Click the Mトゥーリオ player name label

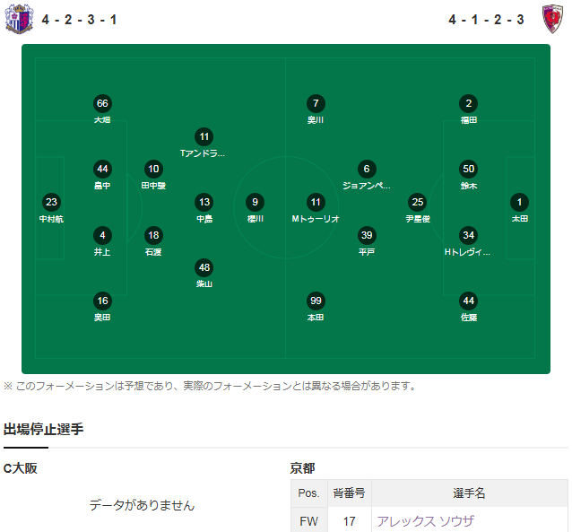coord(316,218)
